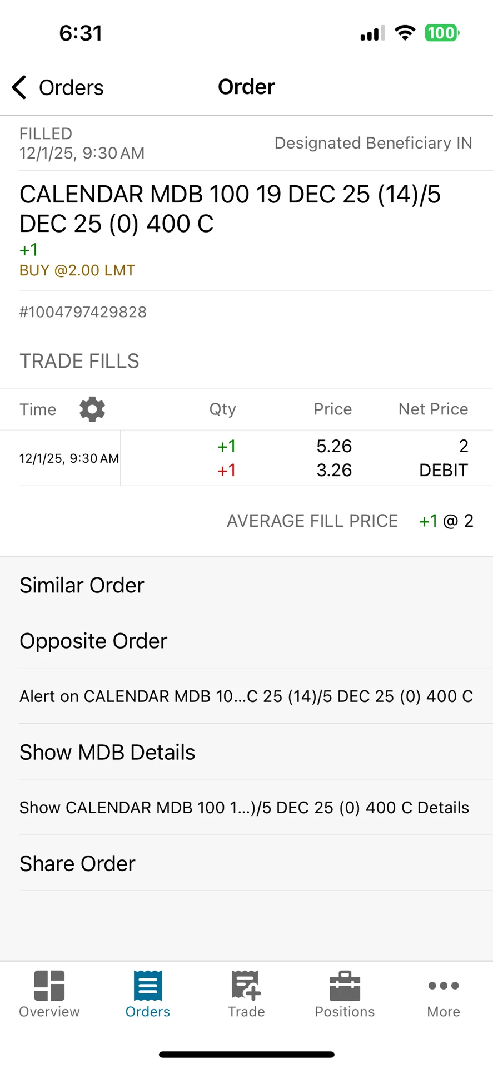Open trade fills settings gear
Image resolution: width=493 pixels, height=1068 pixels.
[x=92, y=409]
